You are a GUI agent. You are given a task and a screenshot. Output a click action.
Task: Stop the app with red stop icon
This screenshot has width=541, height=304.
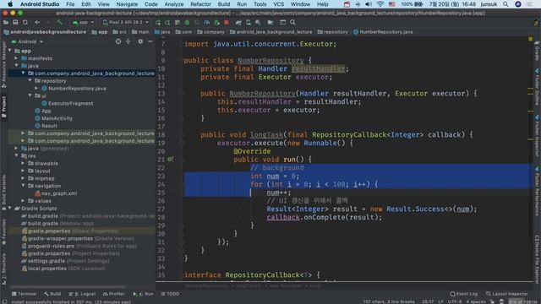[x=227, y=23]
